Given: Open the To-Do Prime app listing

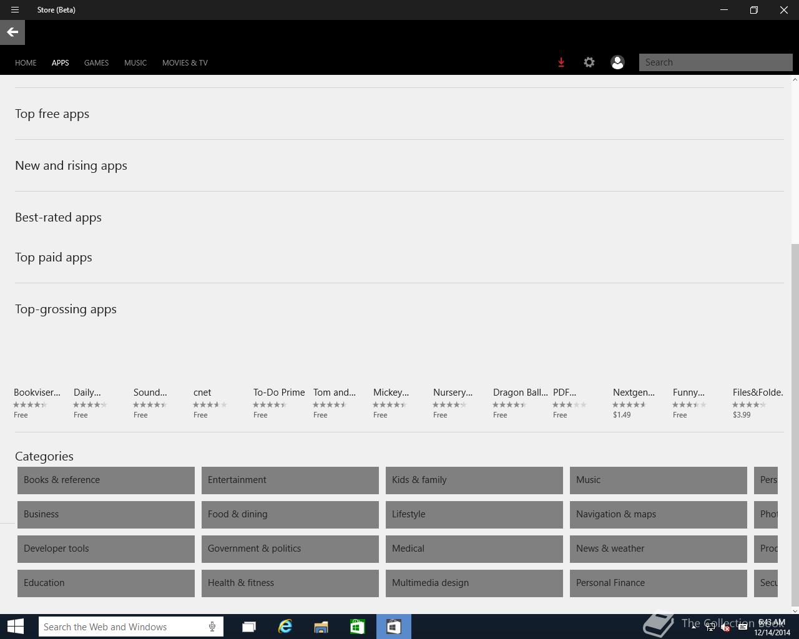Looking at the screenshot, I should point(279,402).
